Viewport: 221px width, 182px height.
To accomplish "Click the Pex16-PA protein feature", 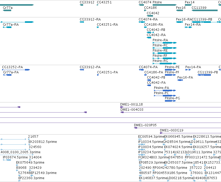I will (180, 80).
